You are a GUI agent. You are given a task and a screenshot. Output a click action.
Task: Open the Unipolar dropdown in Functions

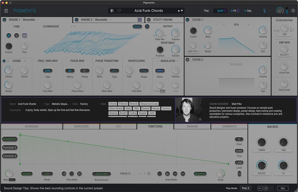click(x=27, y=173)
